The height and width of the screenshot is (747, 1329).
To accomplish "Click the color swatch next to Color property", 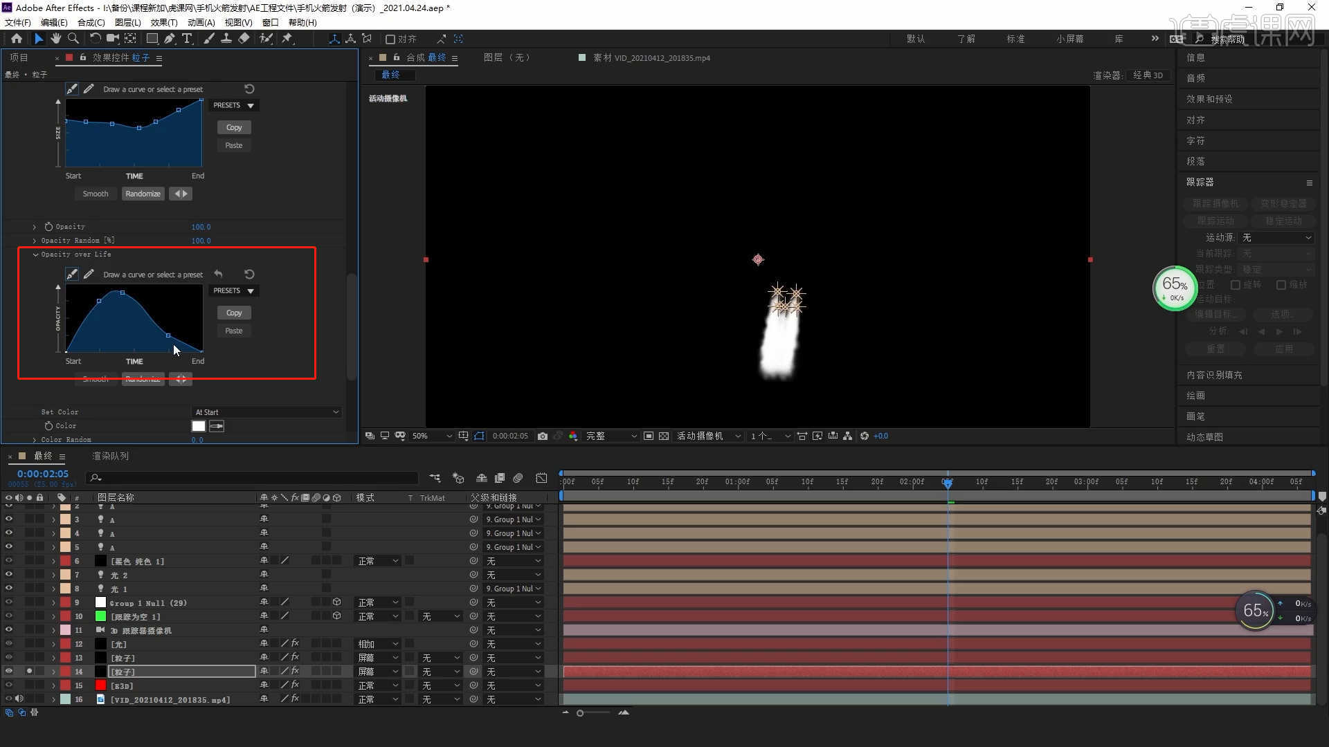I will pyautogui.click(x=199, y=426).
